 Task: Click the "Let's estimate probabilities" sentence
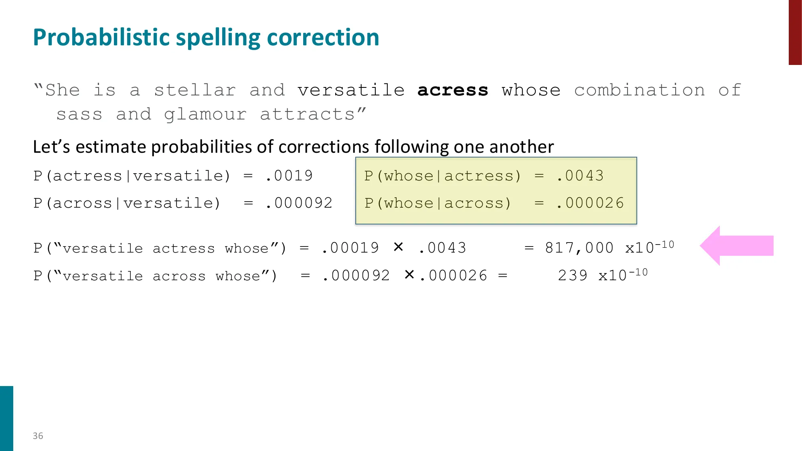[293, 147]
